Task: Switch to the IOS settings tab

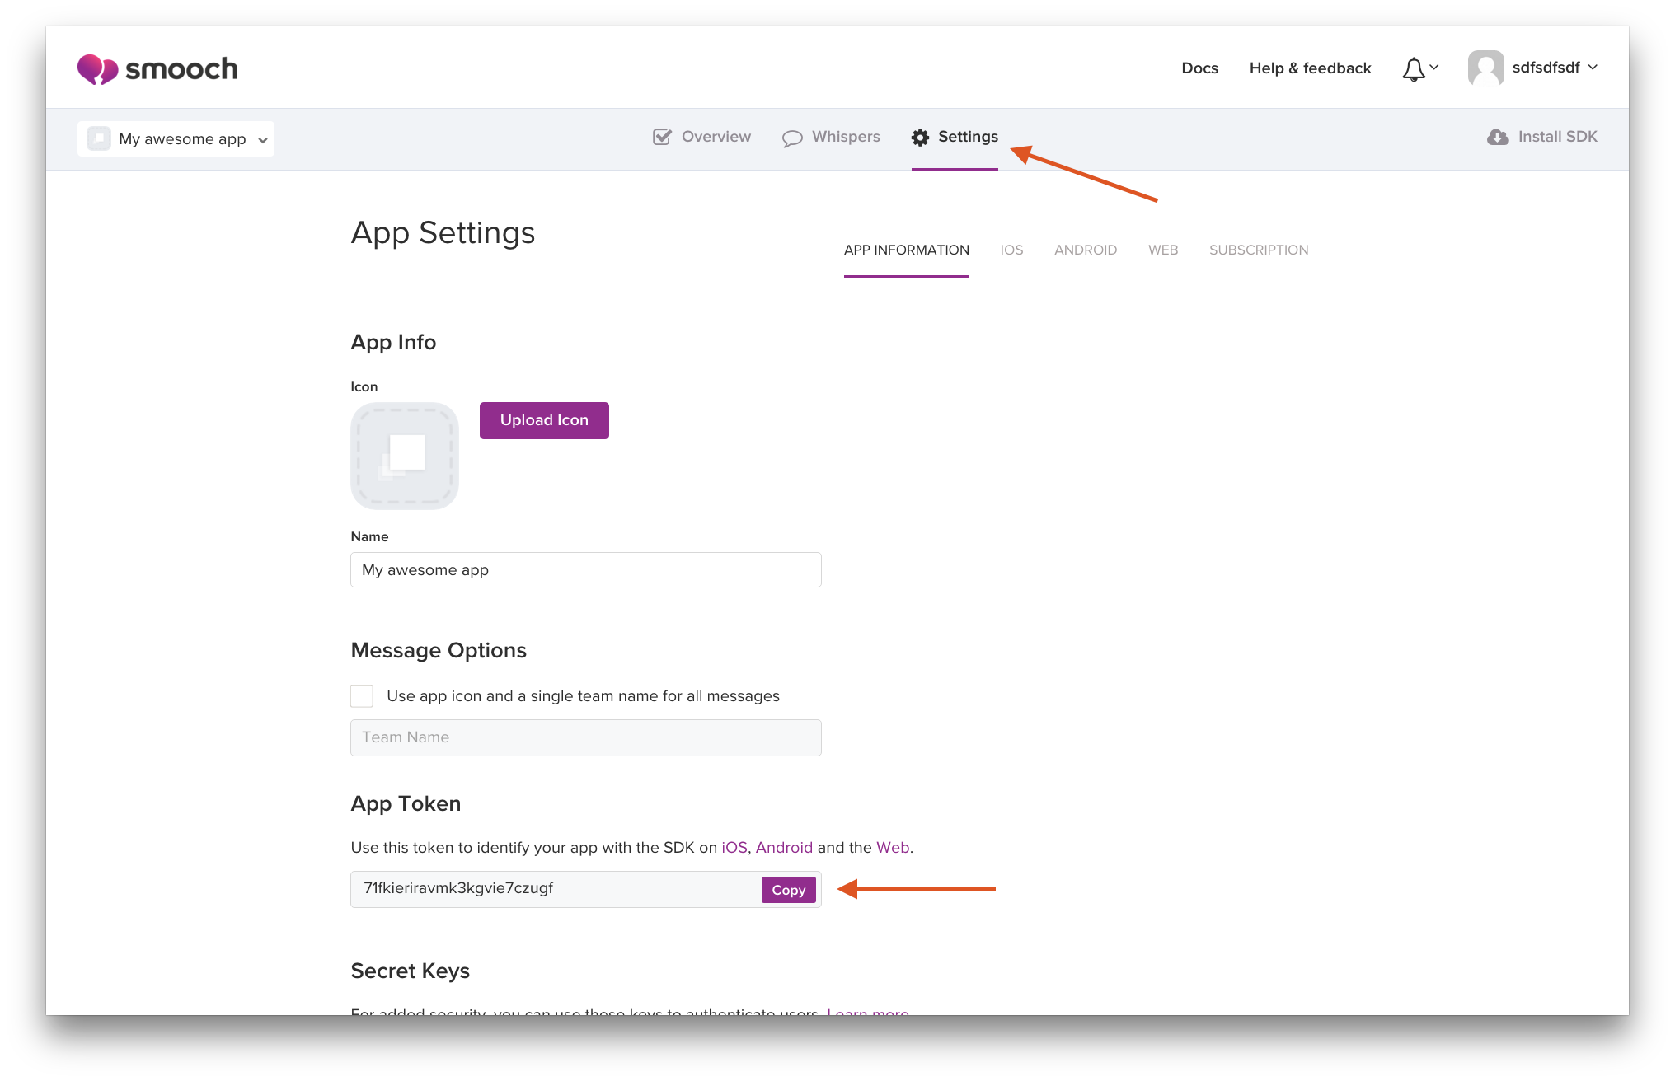Action: pyautogui.click(x=1011, y=250)
